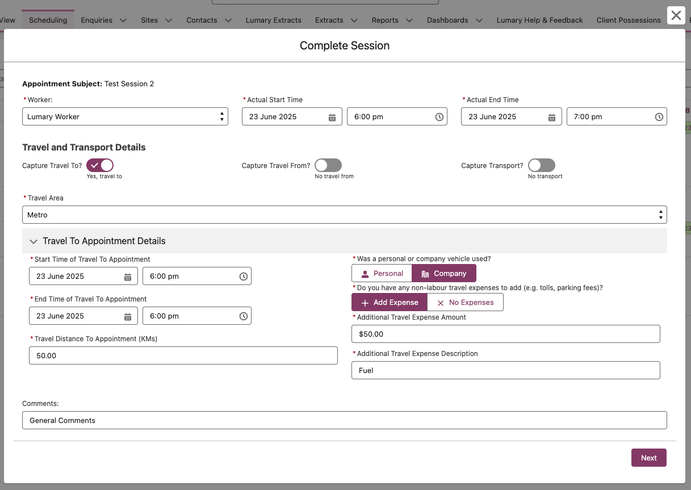Open calendar picker for Actual End Time date
This screenshot has height=490, width=691.
point(551,117)
